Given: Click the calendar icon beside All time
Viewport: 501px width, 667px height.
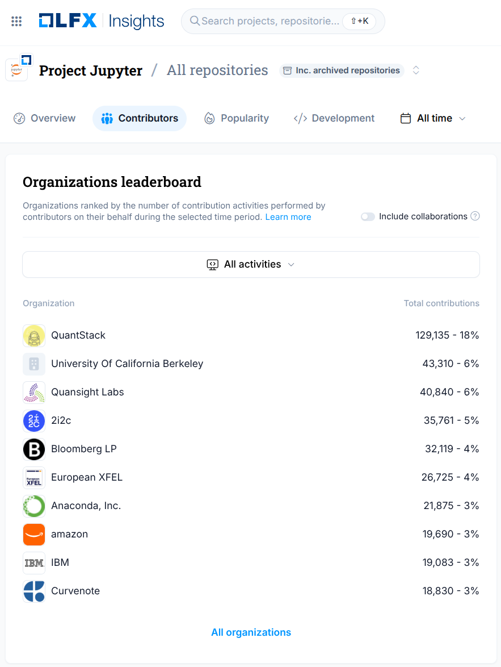Looking at the screenshot, I should (x=406, y=118).
